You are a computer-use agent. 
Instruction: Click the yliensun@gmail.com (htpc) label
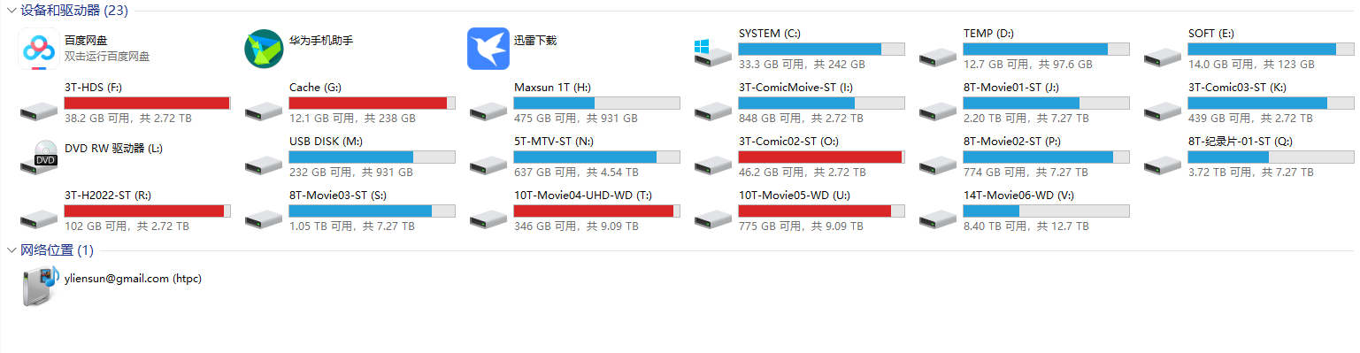[x=134, y=278]
